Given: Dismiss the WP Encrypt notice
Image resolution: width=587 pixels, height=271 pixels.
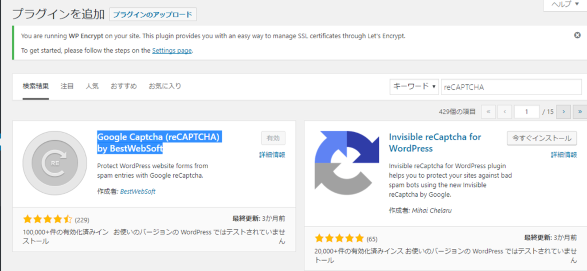Looking at the screenshot, I should [x=577, y=35].
